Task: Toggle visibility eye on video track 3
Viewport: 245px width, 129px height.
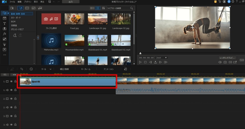Action: [11, 116]
